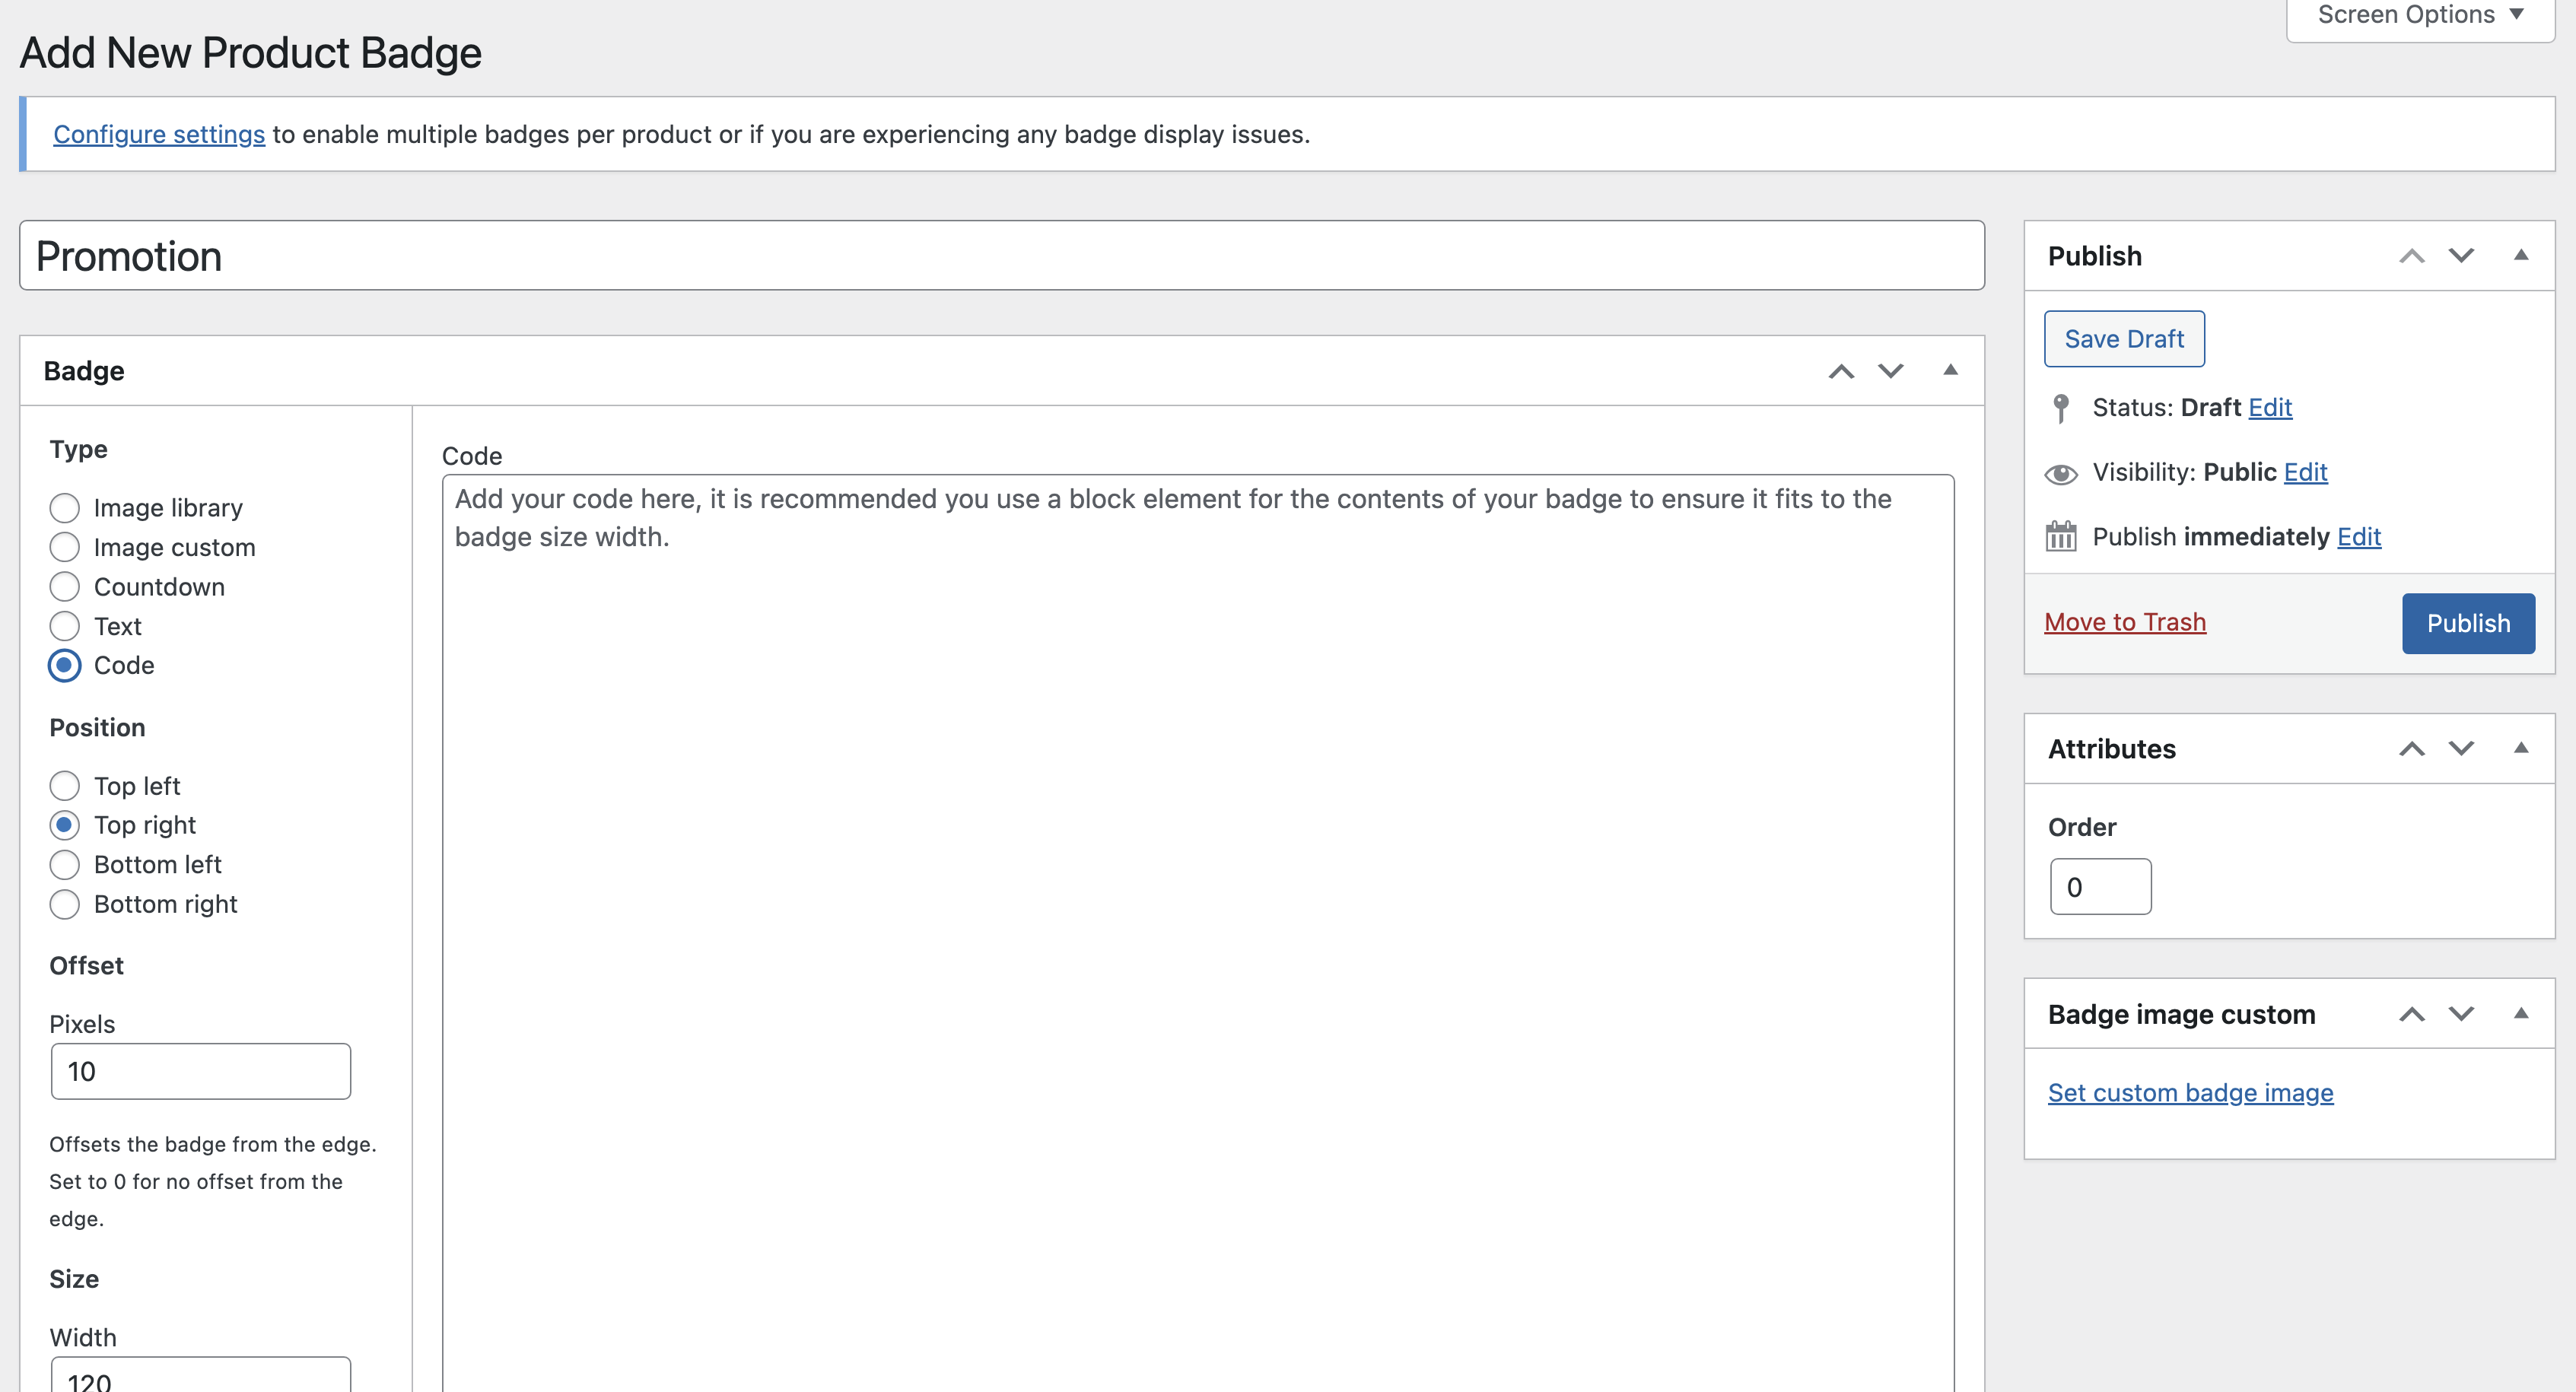
Task: Select Countdown badge type
Action: coord(65,587)
